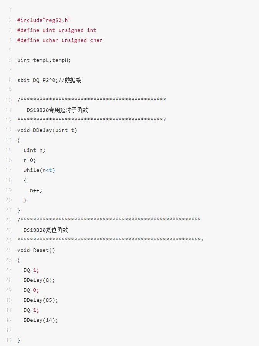This screenshot has height=346, width=259.
Task: Click the DDelay(8); call
Action: coord(39,280)
